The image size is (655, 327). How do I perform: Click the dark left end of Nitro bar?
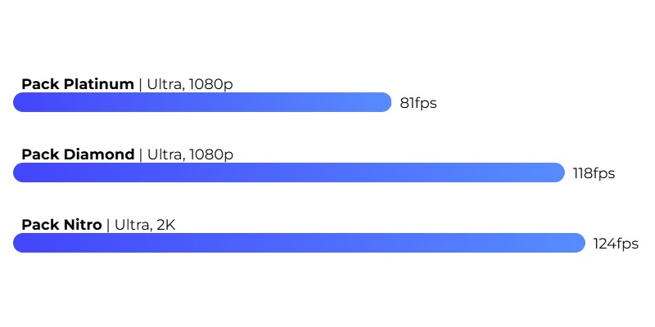pyautogui.click(x=21, y=243)
